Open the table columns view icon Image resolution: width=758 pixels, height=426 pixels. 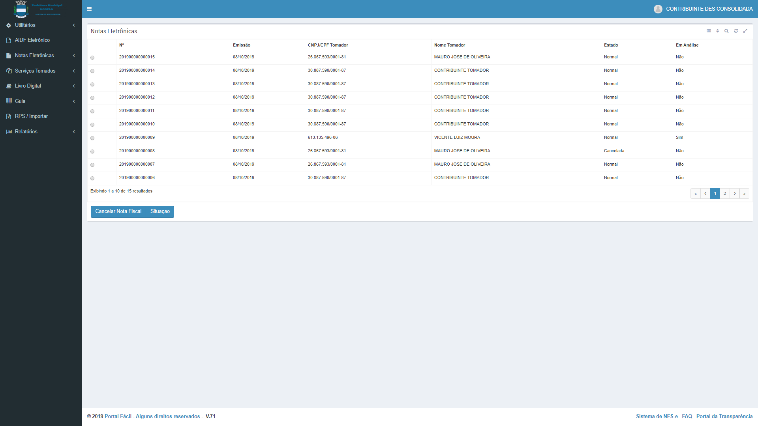(x=709, y=31)
